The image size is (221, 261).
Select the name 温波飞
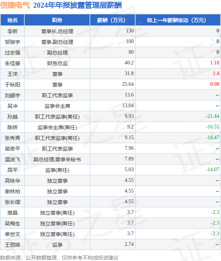click(13, 159)
